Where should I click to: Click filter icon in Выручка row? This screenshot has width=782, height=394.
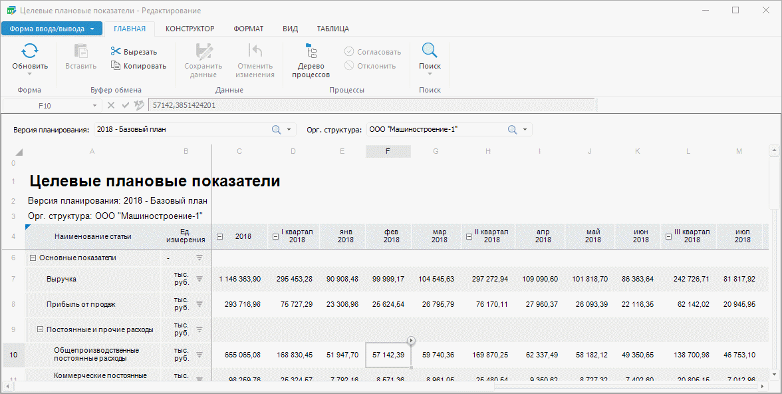pyautogui.click(x=199, y=278)
